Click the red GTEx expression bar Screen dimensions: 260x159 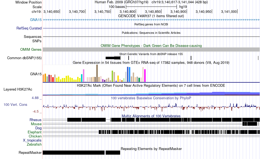(53, 80)
